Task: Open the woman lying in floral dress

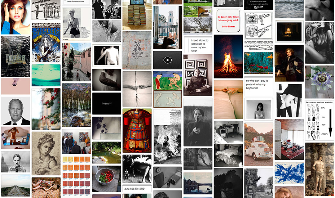Action: [x=46, y=188]
